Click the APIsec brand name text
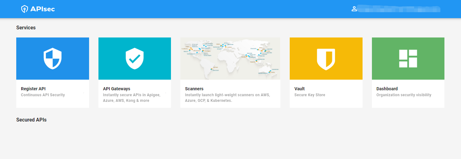 (43, 9)
